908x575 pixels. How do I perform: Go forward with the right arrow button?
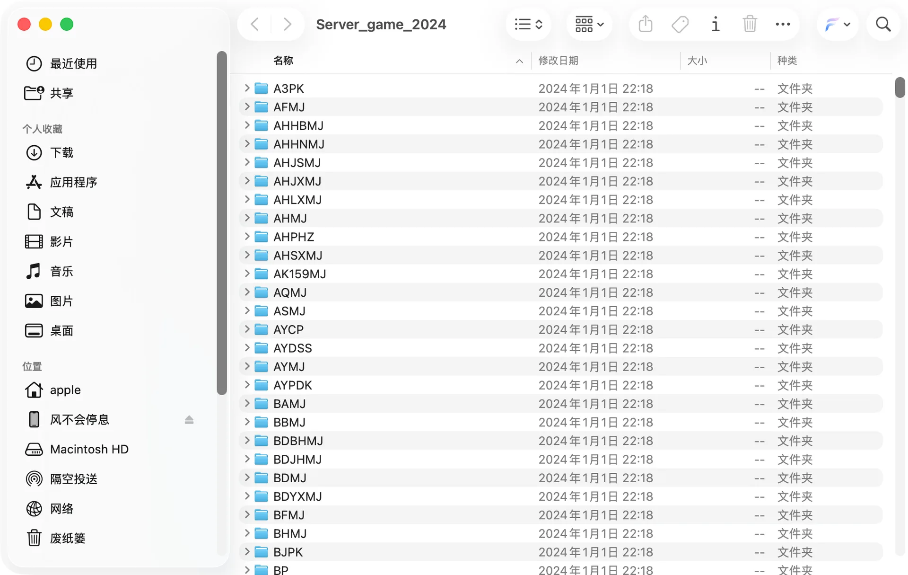click(287, 24)
